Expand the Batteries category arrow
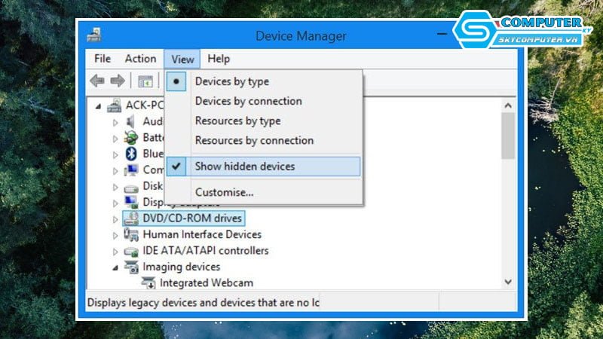The width and height of the screenshot is (603, 339). pos(115,139)
